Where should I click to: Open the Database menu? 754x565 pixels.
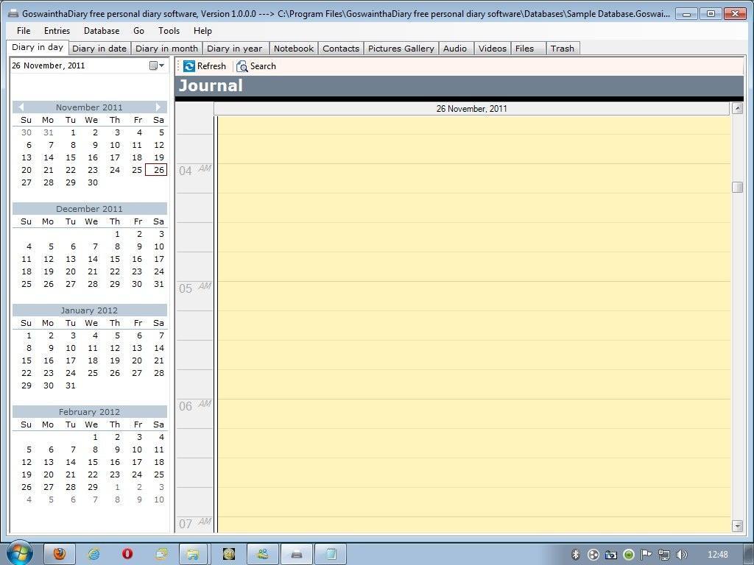point(102,31)
